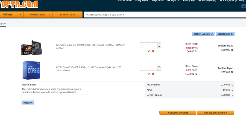Click the green checkmark under GIGABYTE quantity
Screen dimensions: 246x120
tap(149, 51)
